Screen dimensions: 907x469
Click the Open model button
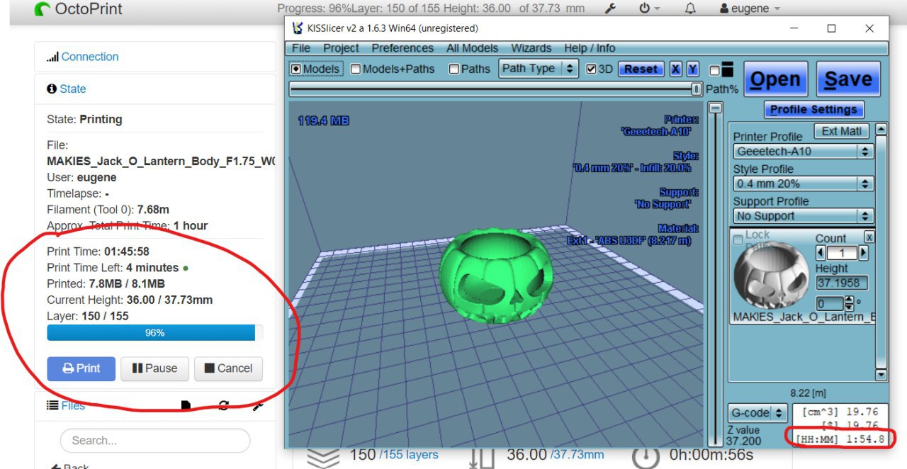coord(775,79)
